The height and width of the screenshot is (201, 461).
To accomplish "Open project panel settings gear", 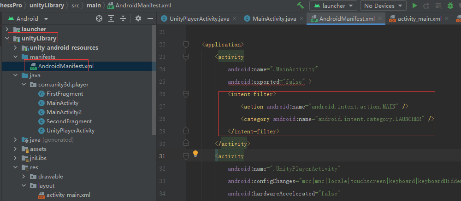I will [138, 19].
